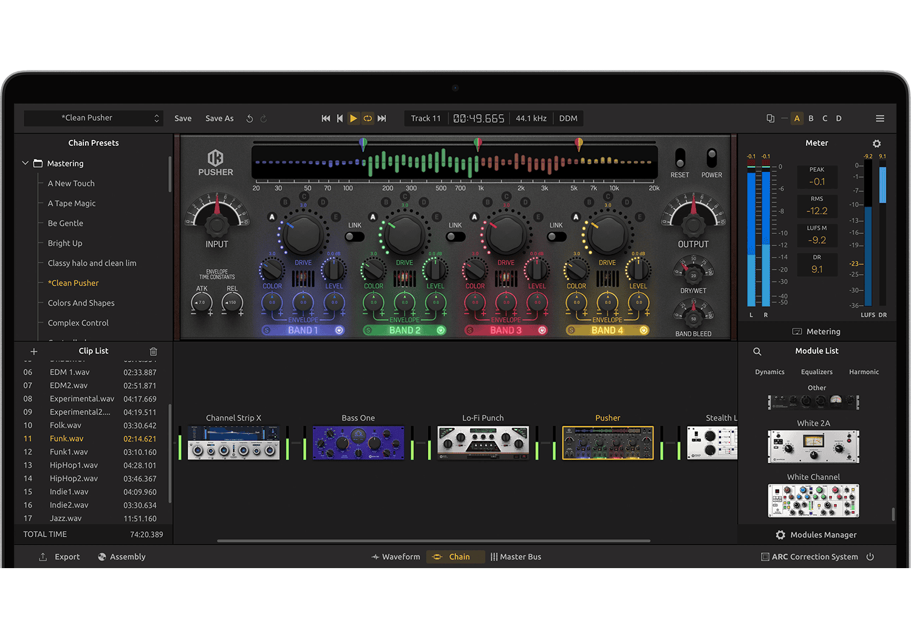Click the INPUT gain knob
This screenshot has height=638, width=911.
point(217,225)
